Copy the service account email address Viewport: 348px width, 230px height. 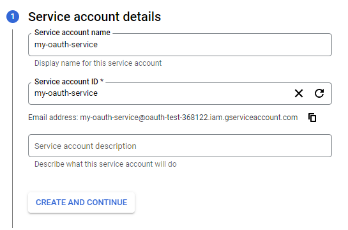[312, 118]
